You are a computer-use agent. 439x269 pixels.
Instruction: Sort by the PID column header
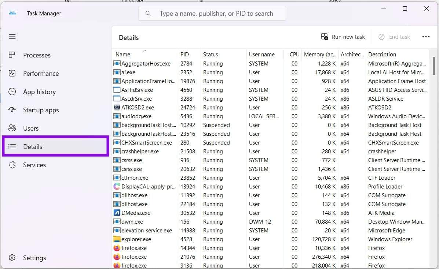(189, 54)
